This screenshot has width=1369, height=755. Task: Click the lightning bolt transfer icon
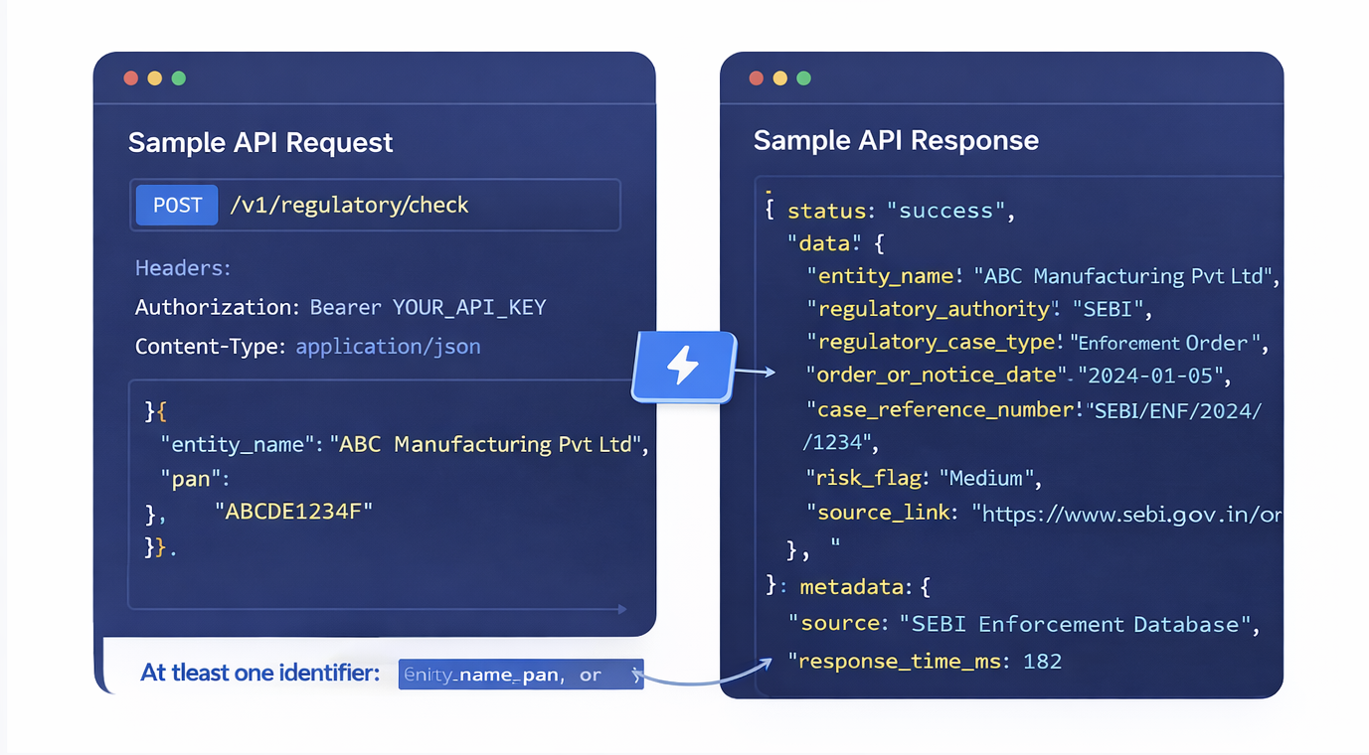pyautogui.click(x=683, y=367)
